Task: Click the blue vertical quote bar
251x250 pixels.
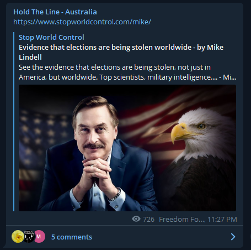Action: pyautogui.click(x=14, y=122)
